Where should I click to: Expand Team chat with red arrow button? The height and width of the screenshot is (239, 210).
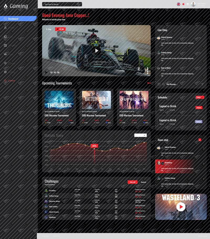click(200, 140)
